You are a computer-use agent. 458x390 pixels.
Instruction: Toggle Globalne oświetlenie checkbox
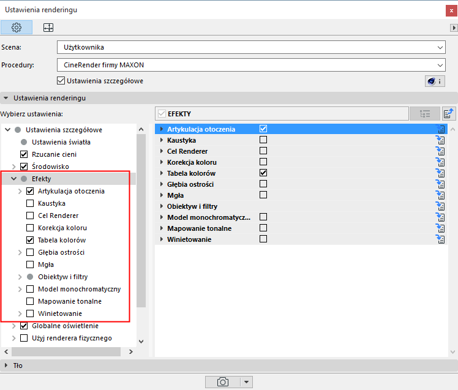tap(24, 326)
